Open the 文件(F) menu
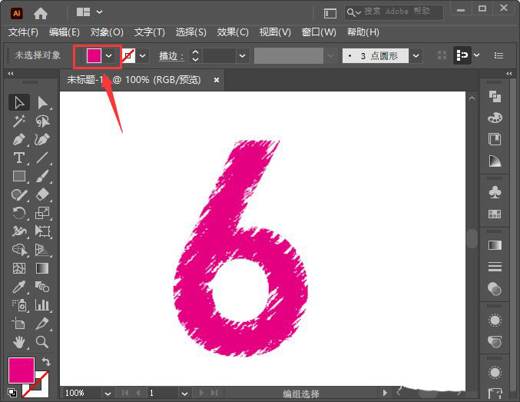Image resolution: width=520 pixels, height=402 pixels. point(23,32)
